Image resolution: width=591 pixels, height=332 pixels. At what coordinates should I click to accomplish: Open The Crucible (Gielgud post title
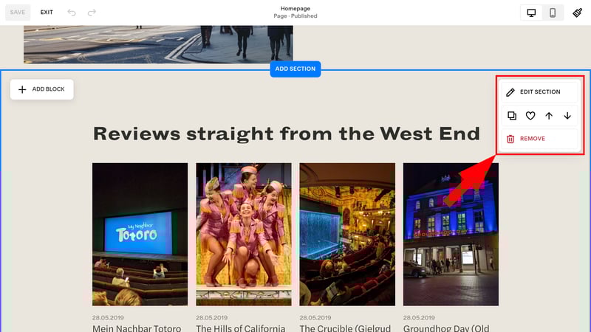pyautogui.click(x=345, y=328)
